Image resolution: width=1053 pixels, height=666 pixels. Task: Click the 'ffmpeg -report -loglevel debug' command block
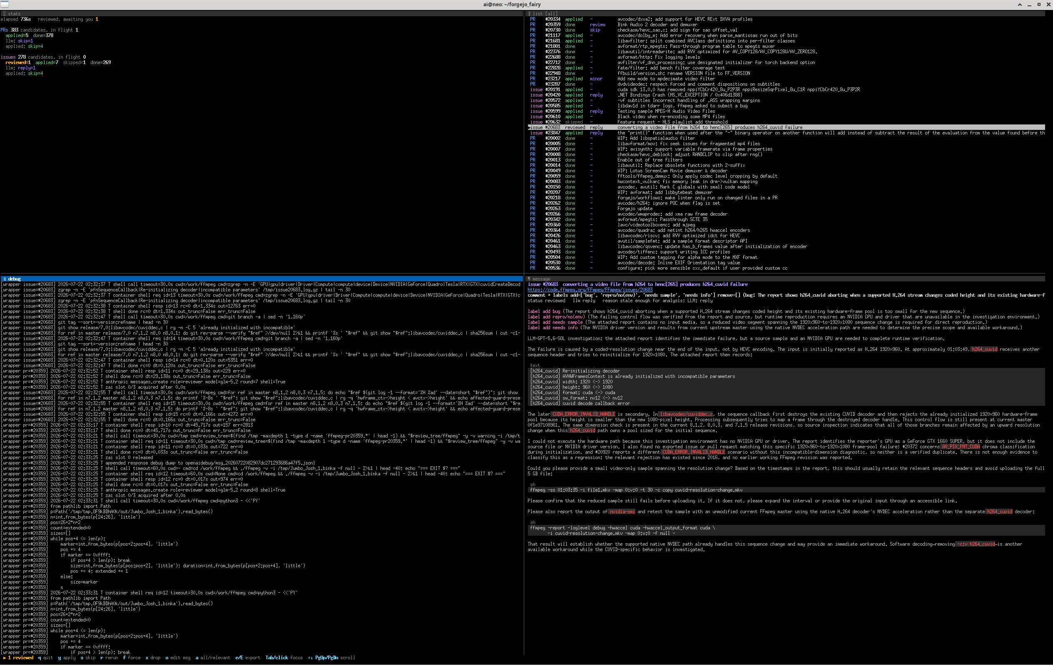point(786,531)
